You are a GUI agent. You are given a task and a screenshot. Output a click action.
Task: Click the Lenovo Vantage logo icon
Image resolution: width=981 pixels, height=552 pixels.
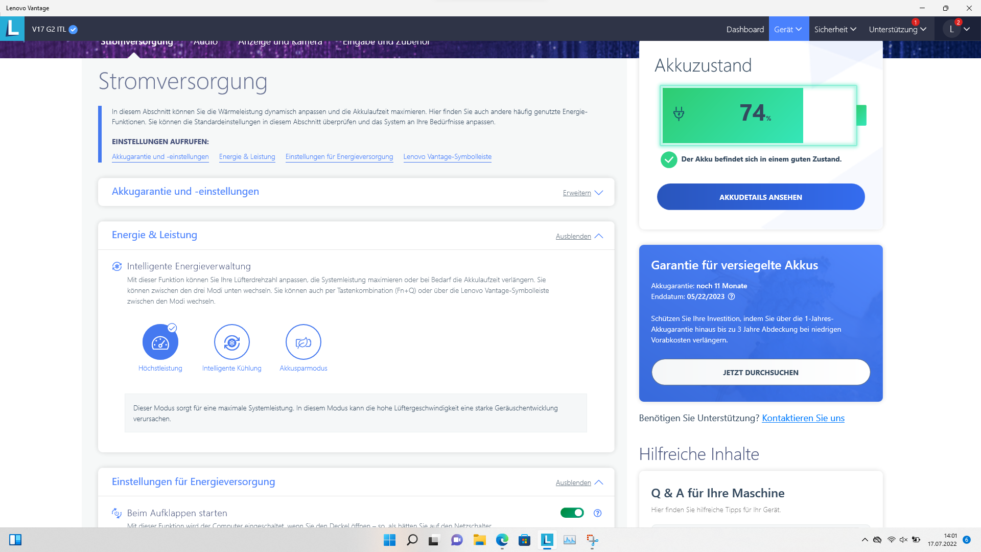[x=12, y=29]
